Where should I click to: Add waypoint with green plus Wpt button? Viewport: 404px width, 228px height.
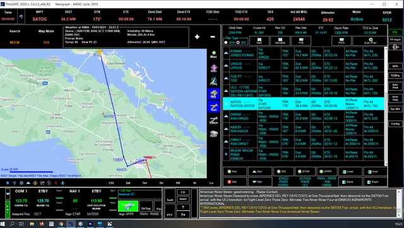click(235, 171)
